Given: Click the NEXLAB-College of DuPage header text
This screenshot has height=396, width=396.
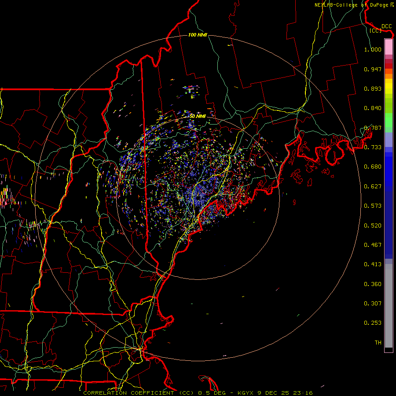Looking at the screenshot, I should [354, 5].
